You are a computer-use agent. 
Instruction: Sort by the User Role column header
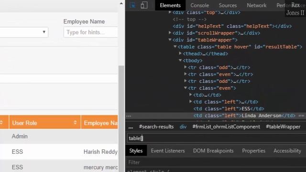[44, 122]
